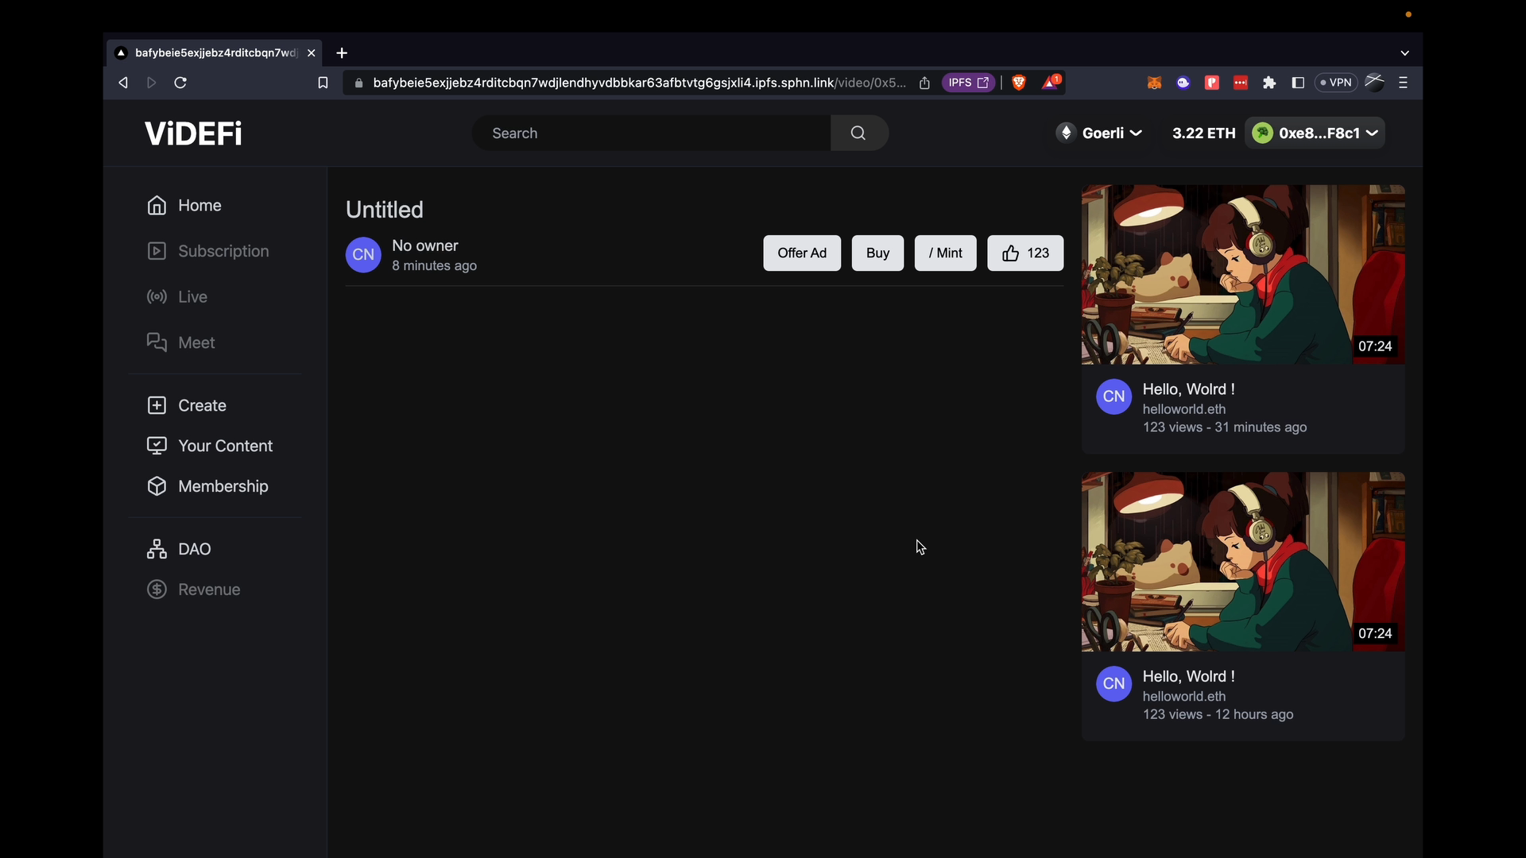
Task: Click 'Hello, Wolrd !' title of 12 hours ago video
Action: click(x=1188, y=676)
